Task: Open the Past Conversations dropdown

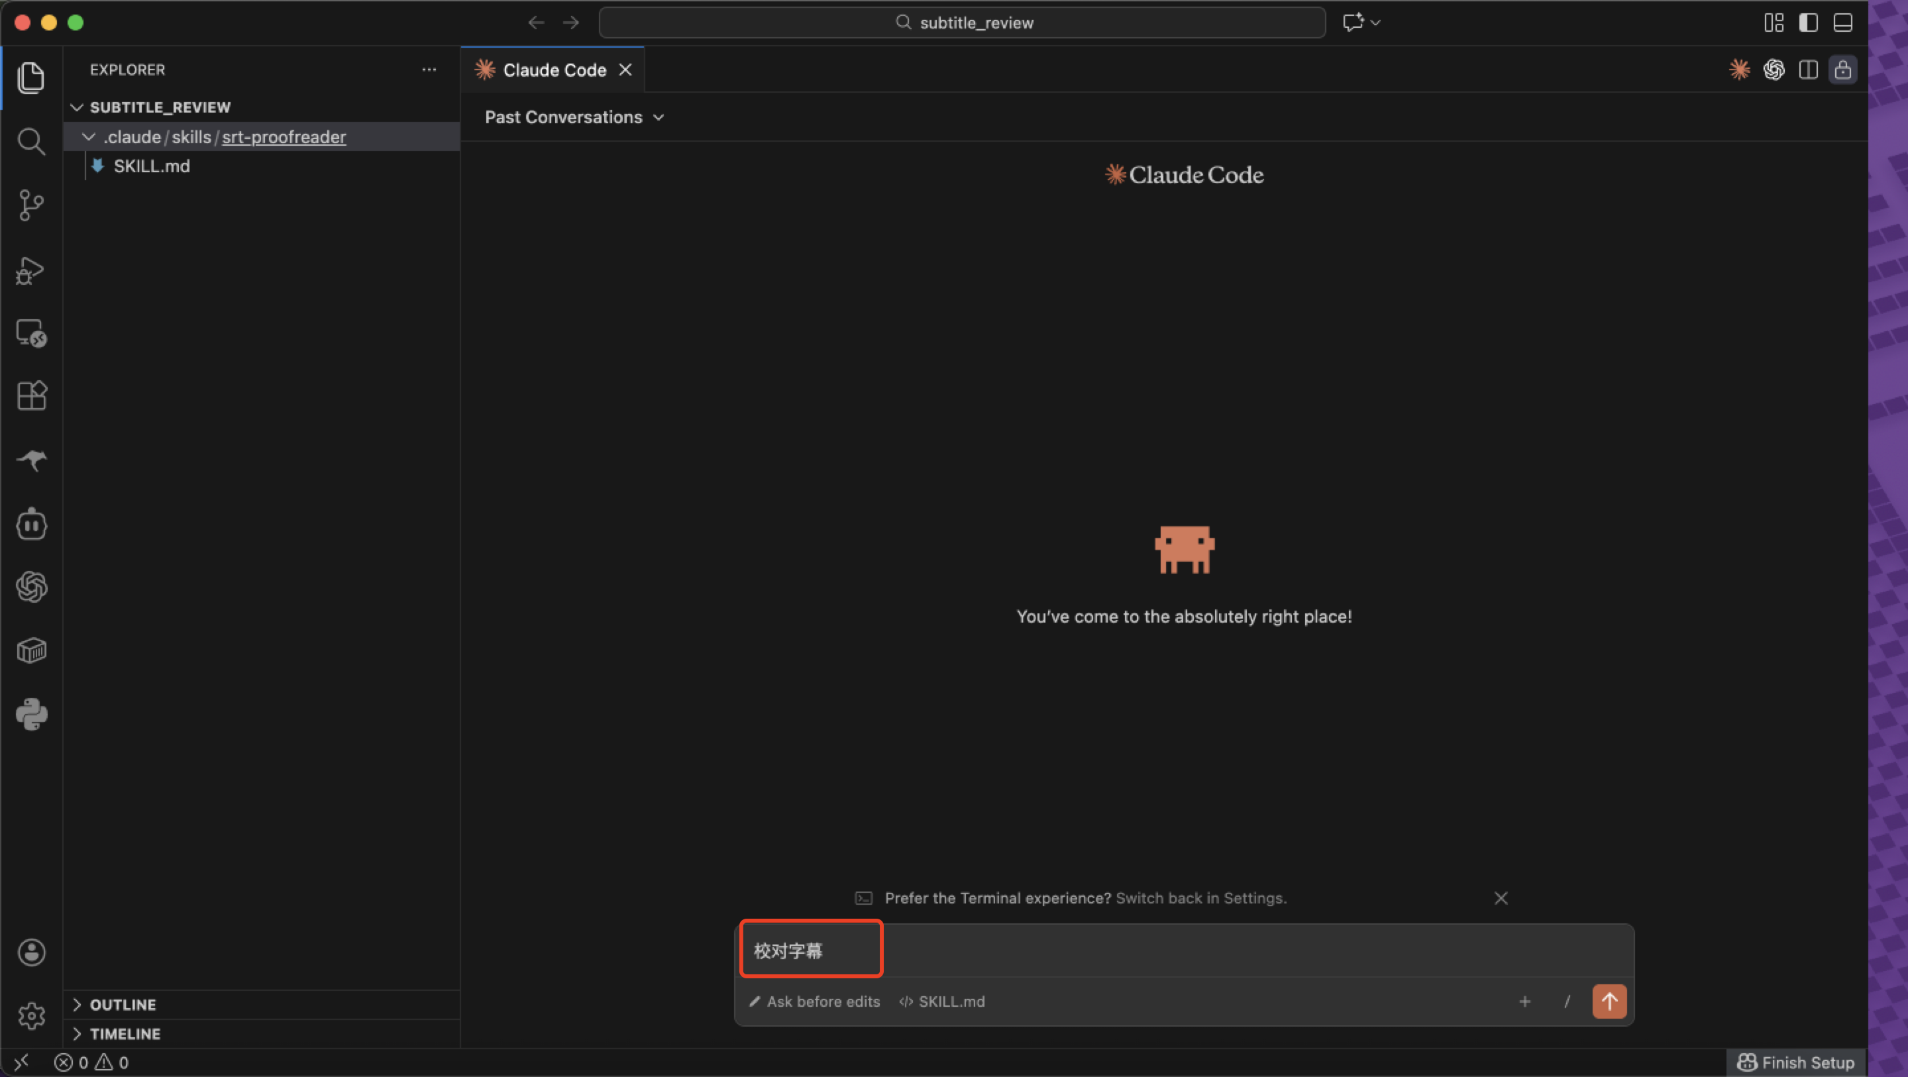Action: [x=574, y=117]
